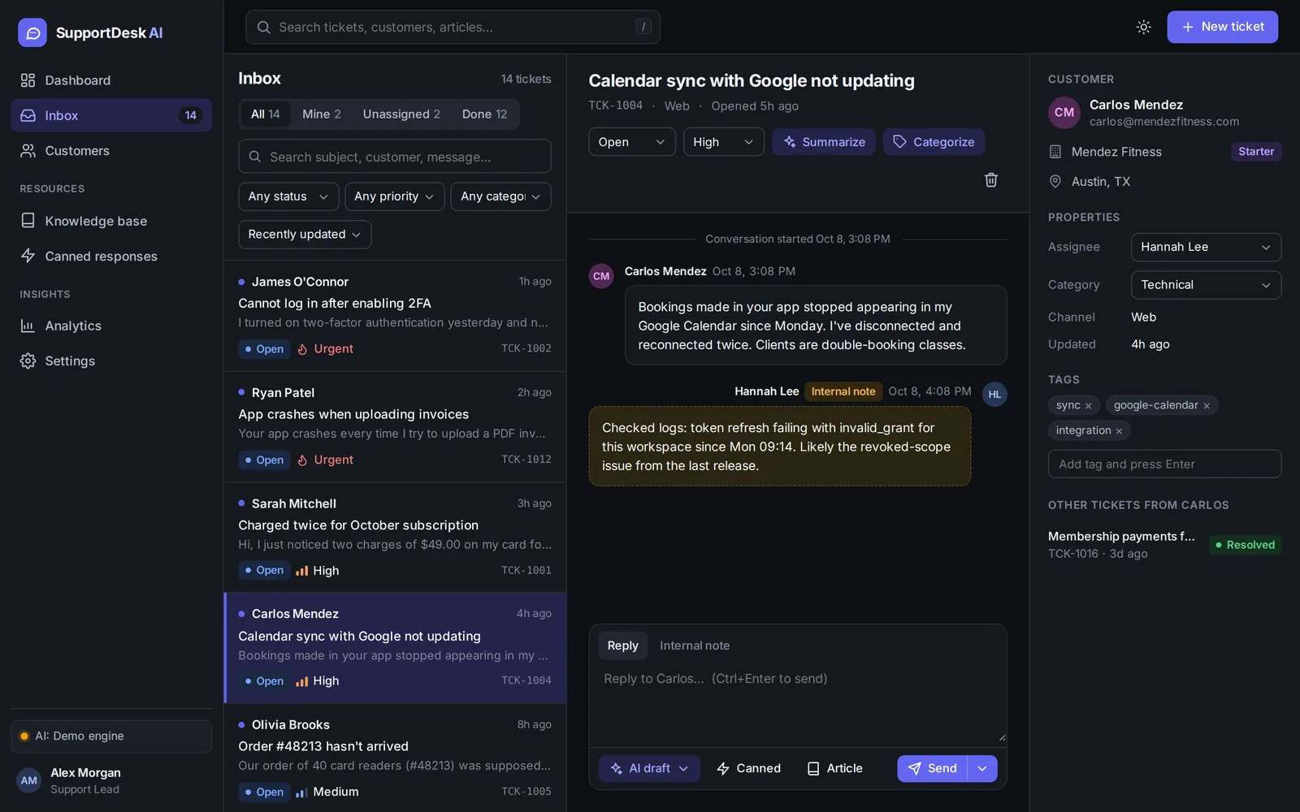Toggle light/dark theme sun icon
This screenshot has width=1300, height=812.
pyautogui.click(x=1143, y=27)
